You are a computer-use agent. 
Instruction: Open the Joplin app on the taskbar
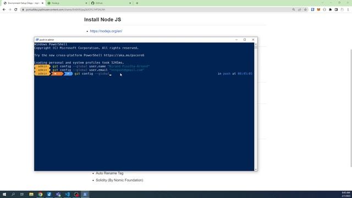(x=49, y=194)
